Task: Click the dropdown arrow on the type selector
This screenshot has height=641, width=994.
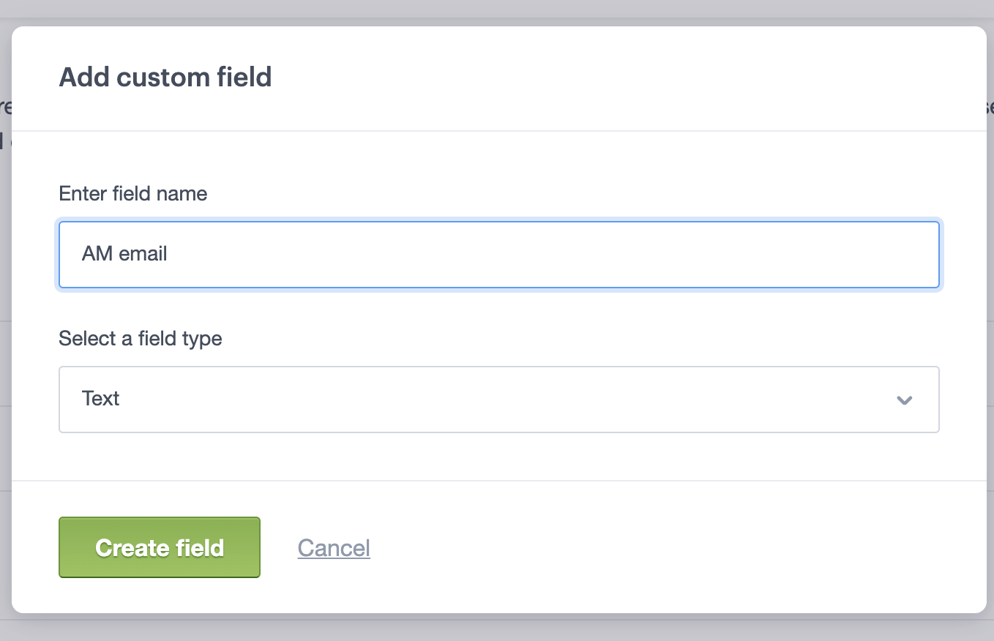Action: (905, 400)
